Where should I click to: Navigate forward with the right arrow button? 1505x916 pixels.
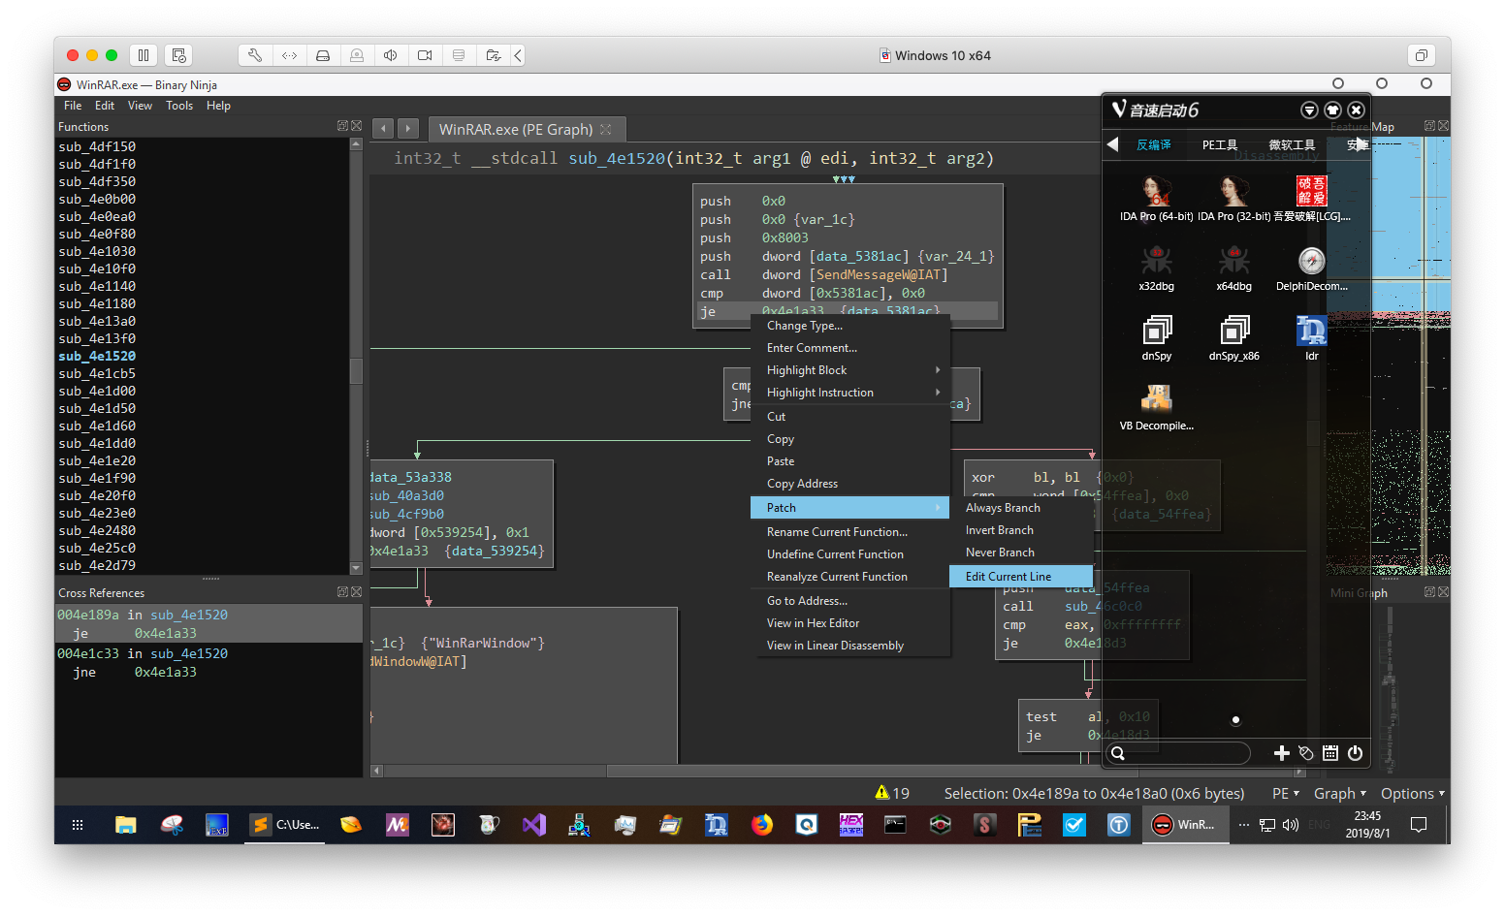(408, 128)
